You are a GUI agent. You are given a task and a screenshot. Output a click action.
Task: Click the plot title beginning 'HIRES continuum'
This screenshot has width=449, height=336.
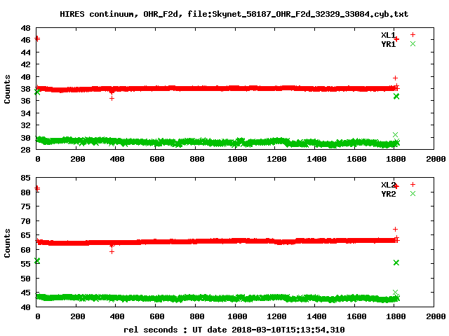tap(234, 14)
